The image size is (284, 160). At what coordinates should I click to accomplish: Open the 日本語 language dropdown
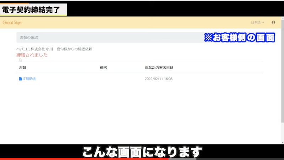pyautogui.click(x=257, y=22)
